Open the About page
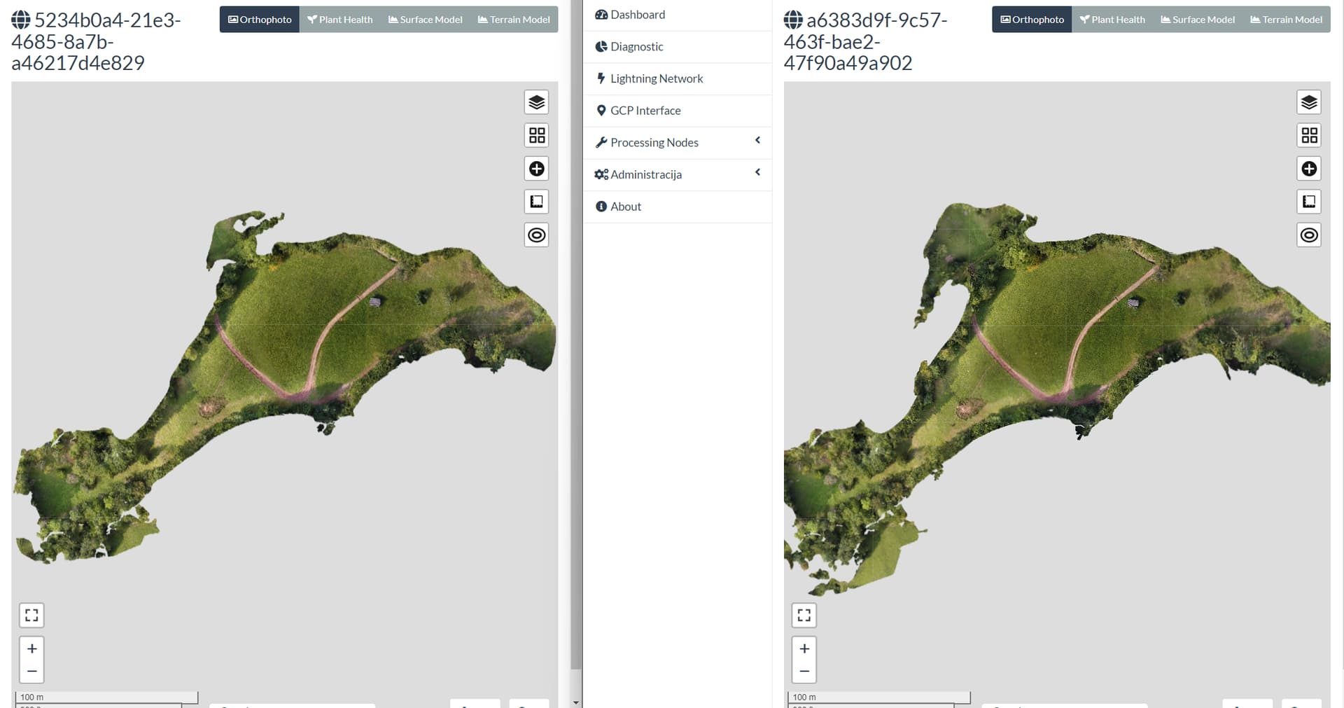Viewport: 1344px width, 708px height. pyautogui.click(x=625, y=207)
